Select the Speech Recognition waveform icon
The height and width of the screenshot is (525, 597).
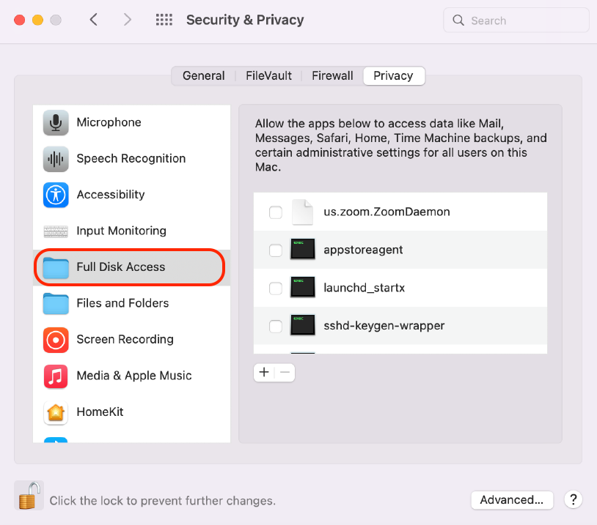click(56, 158)
